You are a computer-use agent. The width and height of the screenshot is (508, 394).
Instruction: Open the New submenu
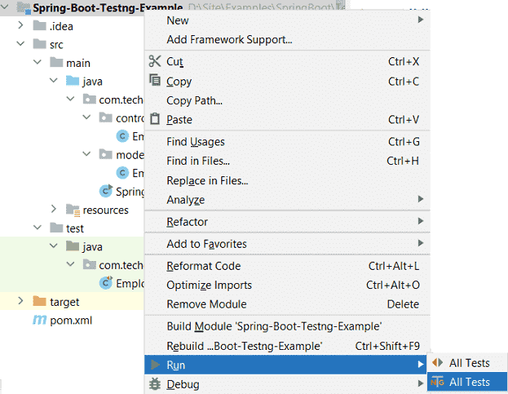coord(287,20)
